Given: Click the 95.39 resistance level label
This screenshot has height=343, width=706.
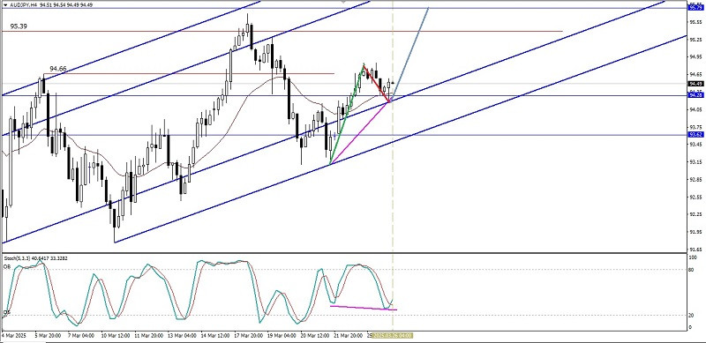Looking at the screenshot, I should 19,26.
